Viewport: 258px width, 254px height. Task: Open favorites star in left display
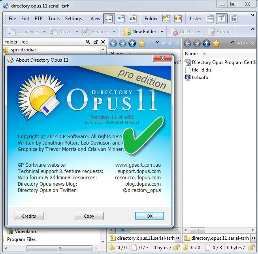click(x=142, y=43)
